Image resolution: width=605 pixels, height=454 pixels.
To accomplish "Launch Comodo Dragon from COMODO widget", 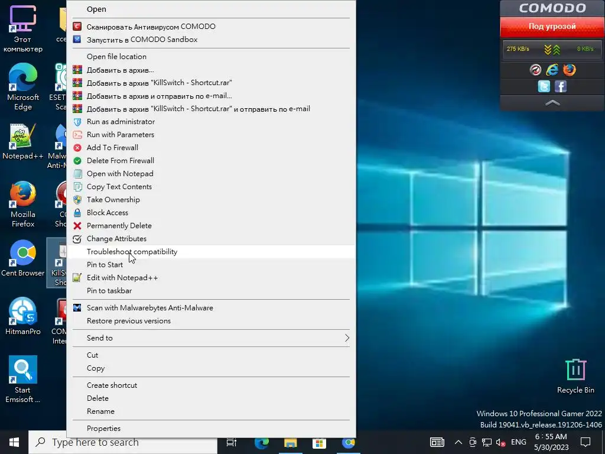I will [535, 70].
